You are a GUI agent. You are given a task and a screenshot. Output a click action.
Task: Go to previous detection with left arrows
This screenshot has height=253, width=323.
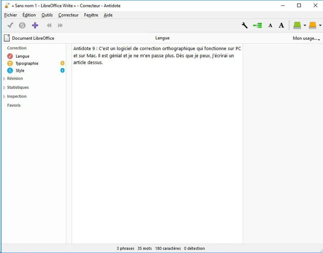[49, 26]
